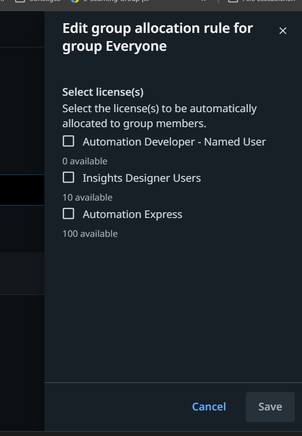The image size is (302, 436).
Task: Tick the Insights Designer Users checkbox
Action: pyautogui.click(x=69, y=177)
